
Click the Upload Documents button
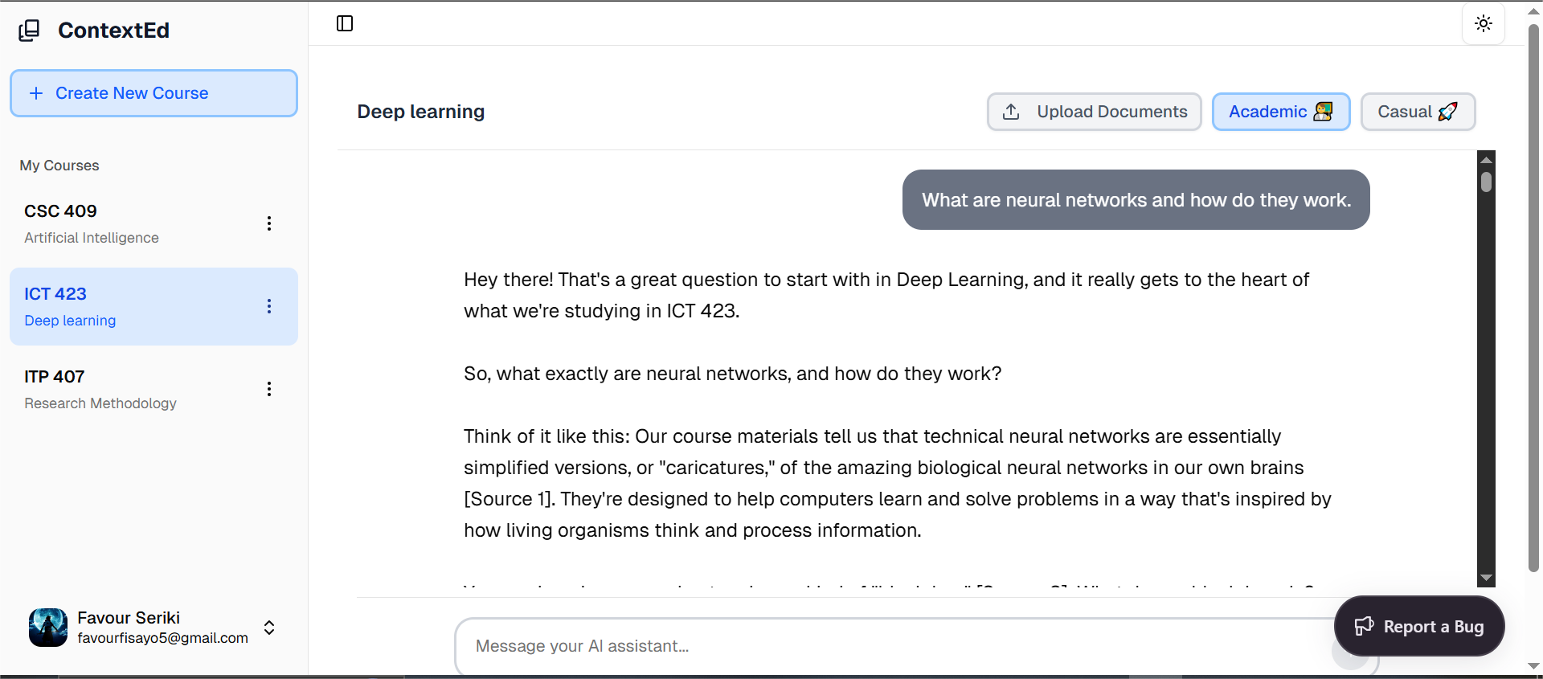click(x=1093, y=112)
